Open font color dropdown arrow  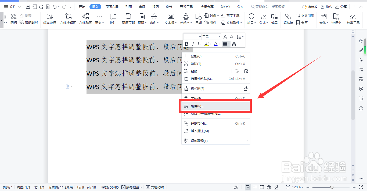tap(220, 44)
